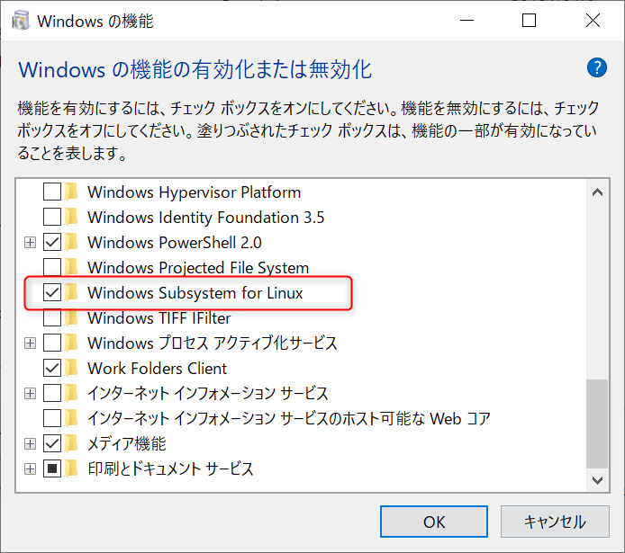Check Web コア host service checkbox
Image resolution: width=625 pixels, height=553 pixels.
point(52,418)
